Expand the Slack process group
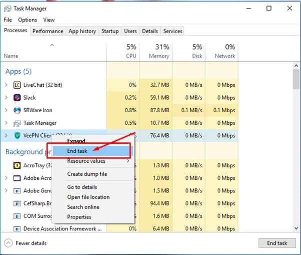This screenshot has width=301, height=255. pyautogui.click(x=6, y=98)
